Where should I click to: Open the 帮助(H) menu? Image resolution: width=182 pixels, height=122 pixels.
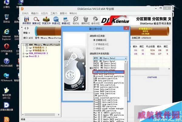pos(73,13)
